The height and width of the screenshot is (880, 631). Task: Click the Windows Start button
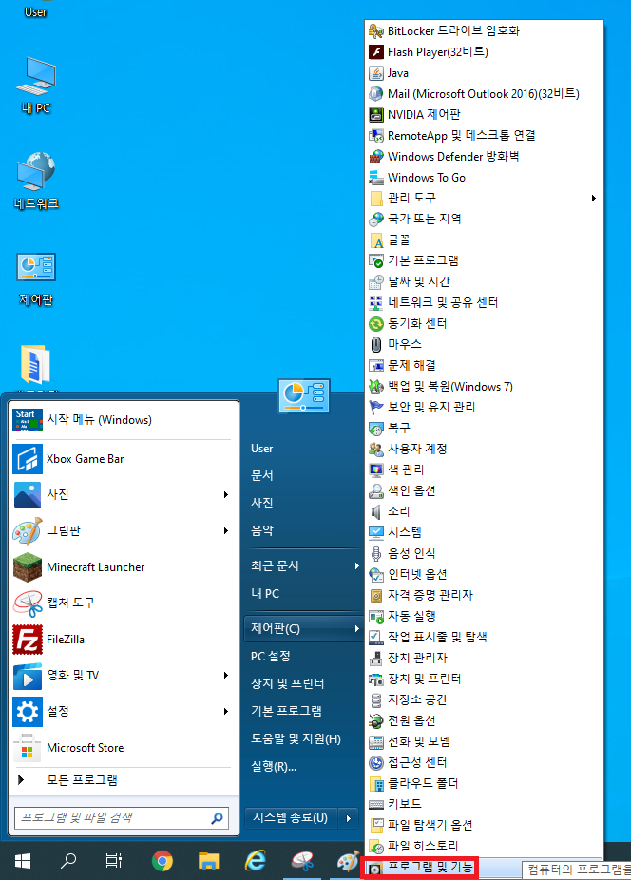point(23,860)
